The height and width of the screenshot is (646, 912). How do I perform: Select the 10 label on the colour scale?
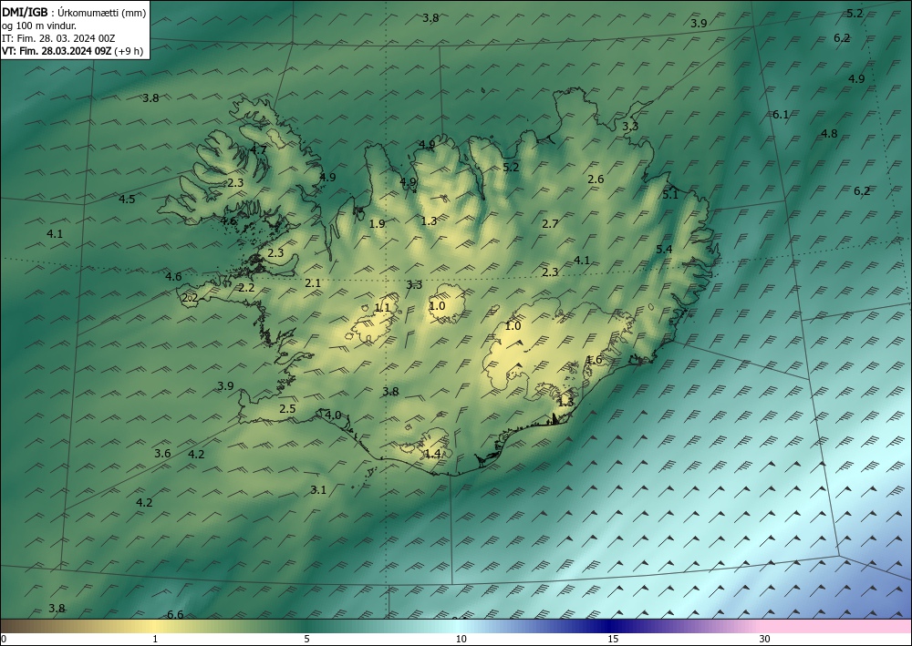[x=461, y=639]
